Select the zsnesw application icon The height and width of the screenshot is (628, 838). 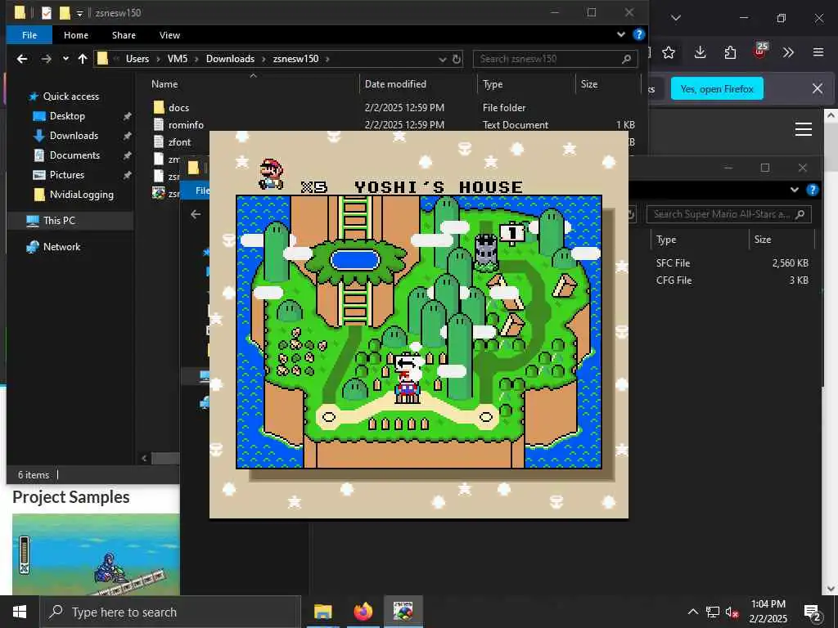click(x=159, y=193)
